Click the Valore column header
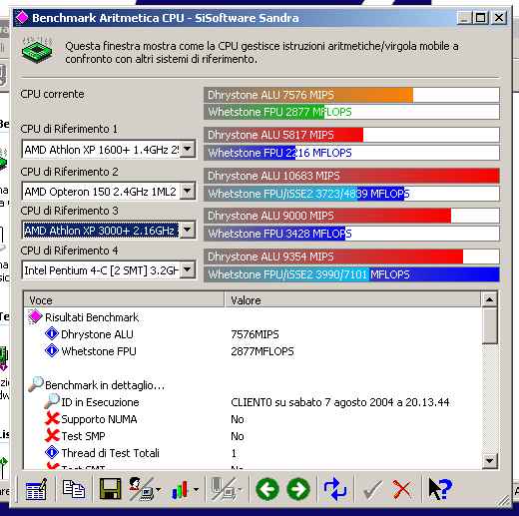The width and height of the screenshot is (519, 516). point(352,299)
